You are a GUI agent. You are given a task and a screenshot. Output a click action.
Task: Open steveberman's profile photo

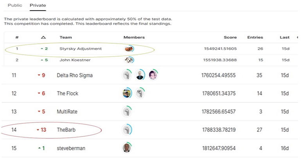127,148
